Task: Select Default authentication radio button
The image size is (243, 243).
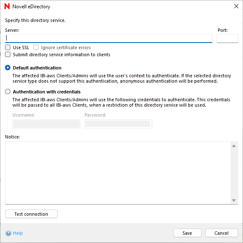Action: click(x=8, y=68)
